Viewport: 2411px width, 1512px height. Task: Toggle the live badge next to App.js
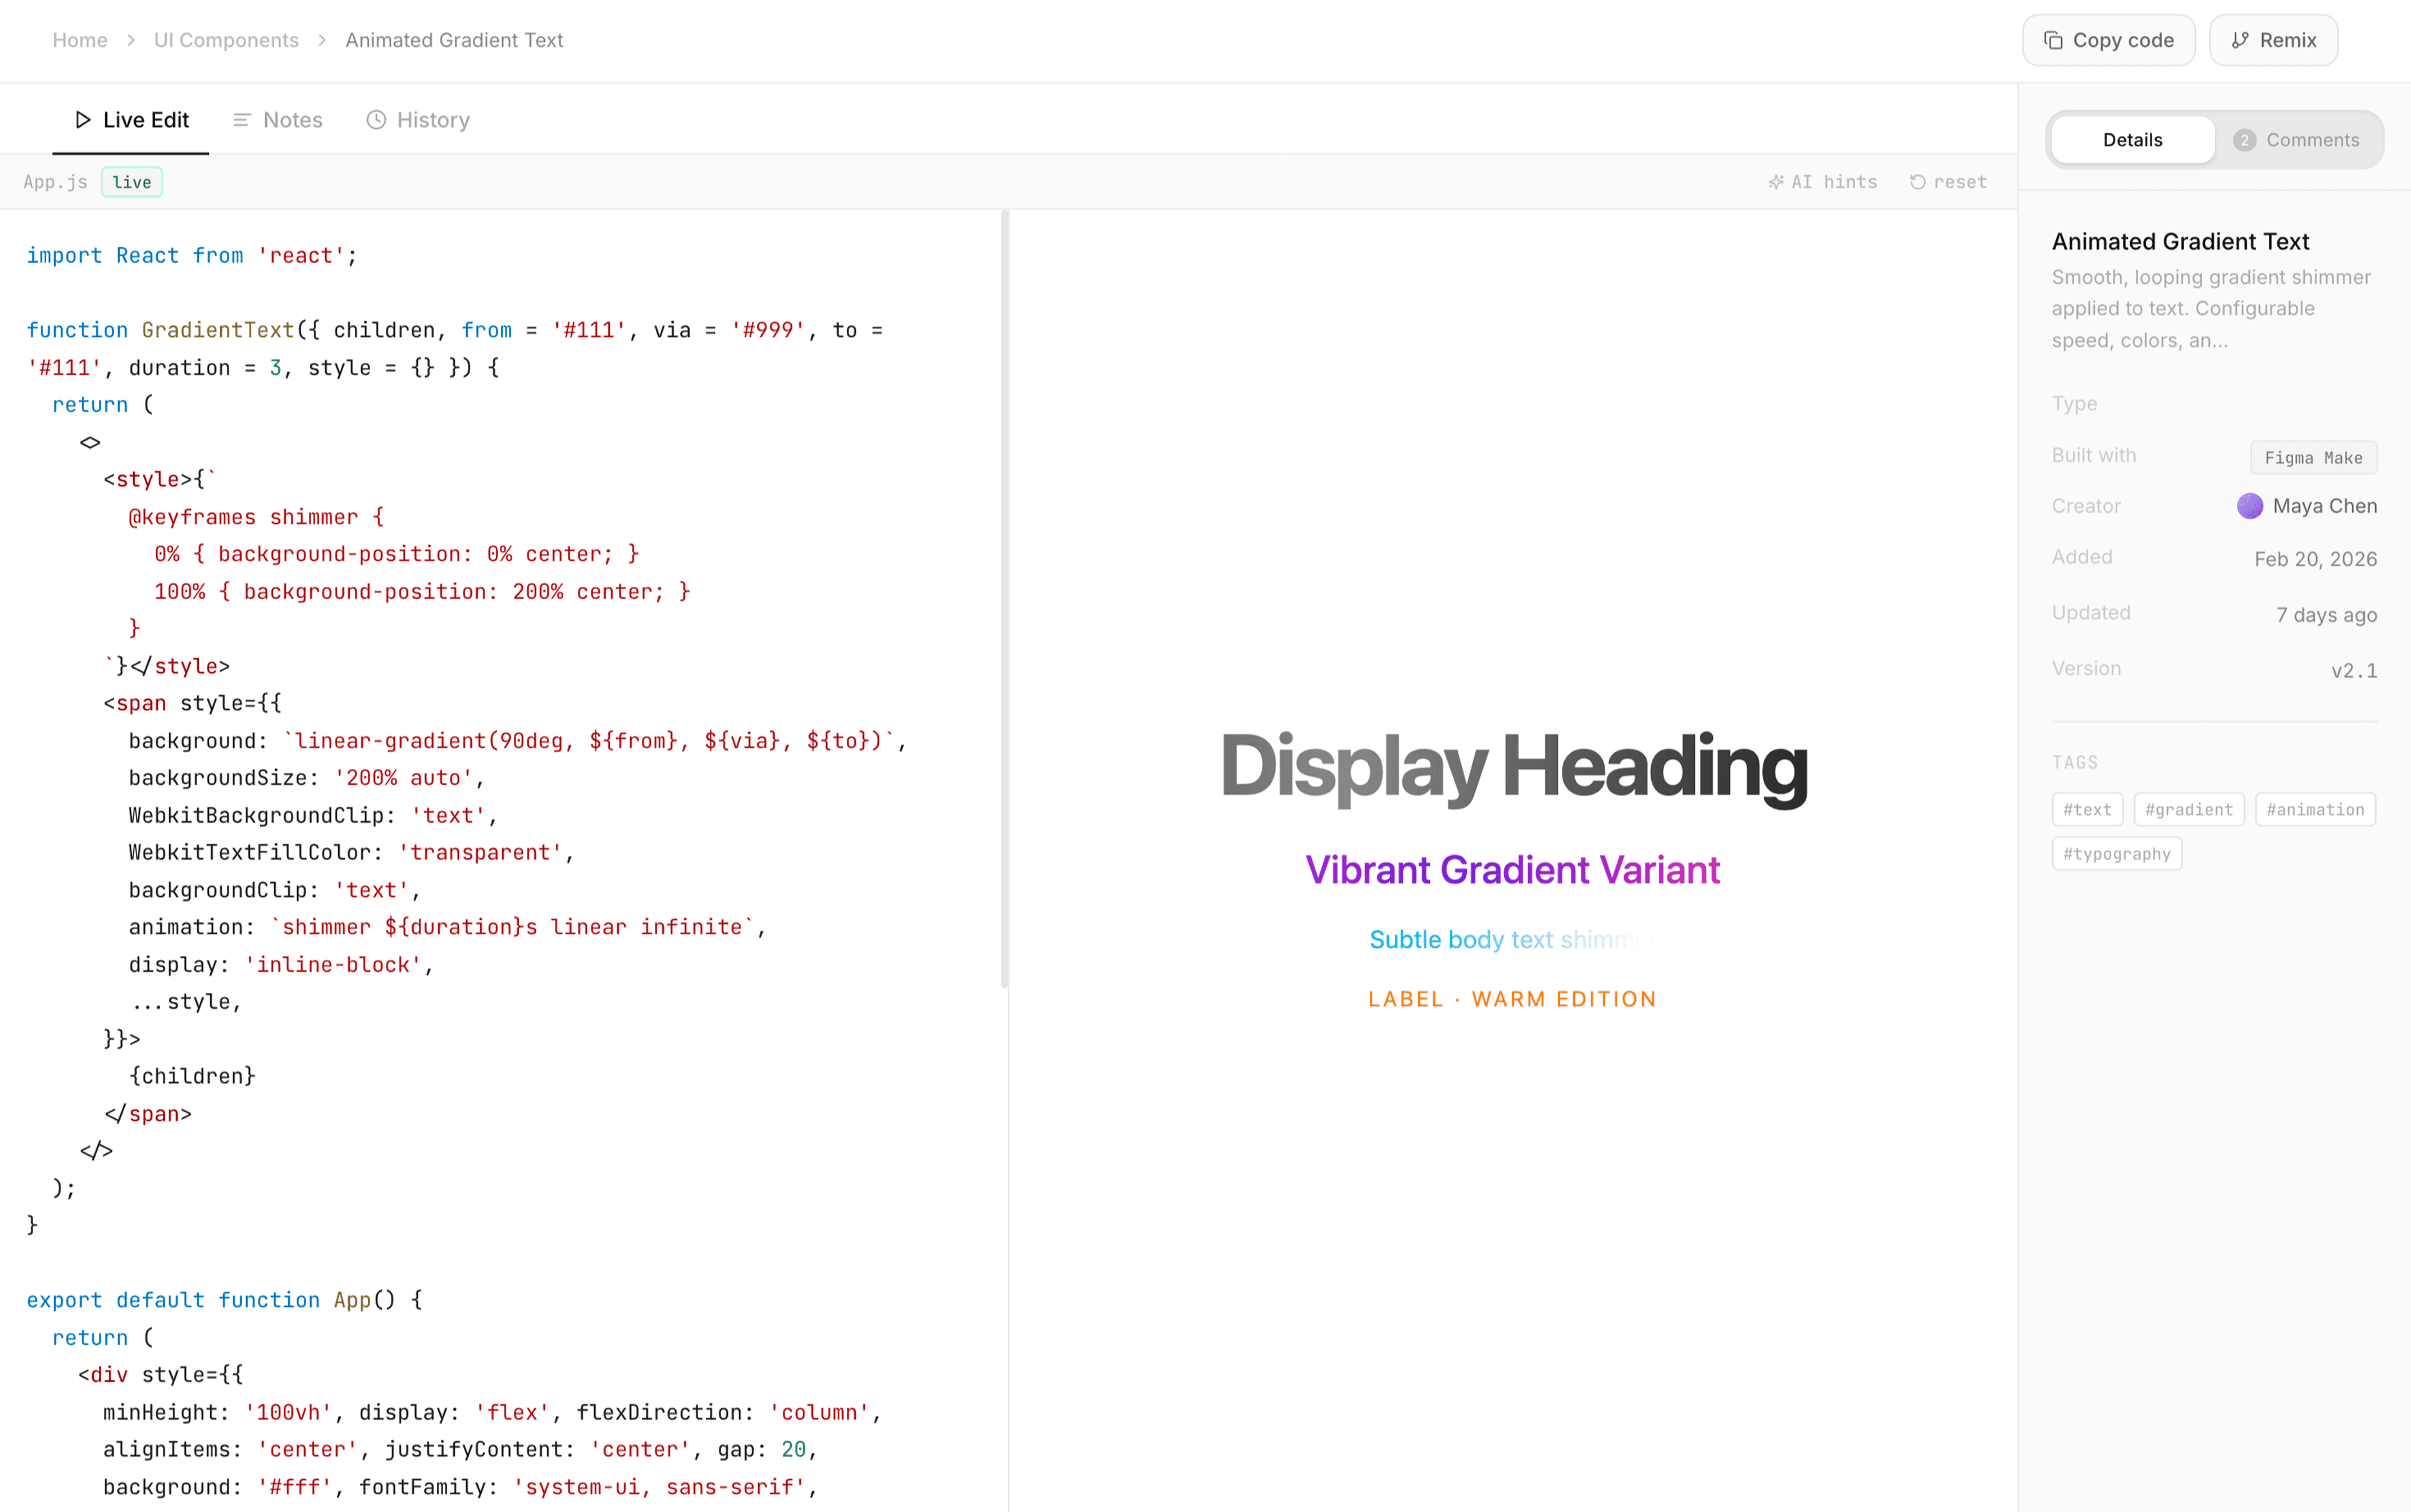tap(132, 182)
